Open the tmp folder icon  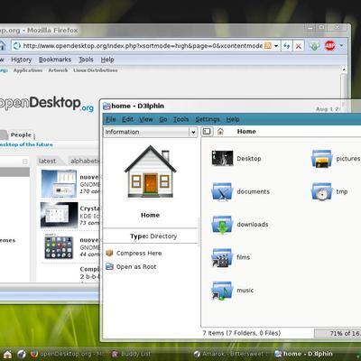[x=321, y=191]
